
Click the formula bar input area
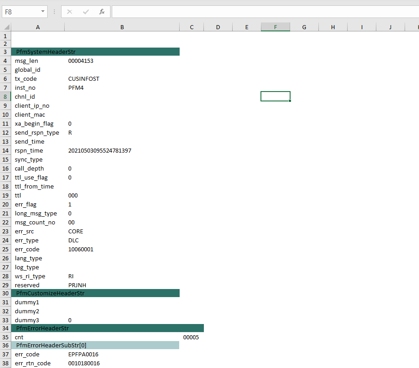[x=265, y=12]
